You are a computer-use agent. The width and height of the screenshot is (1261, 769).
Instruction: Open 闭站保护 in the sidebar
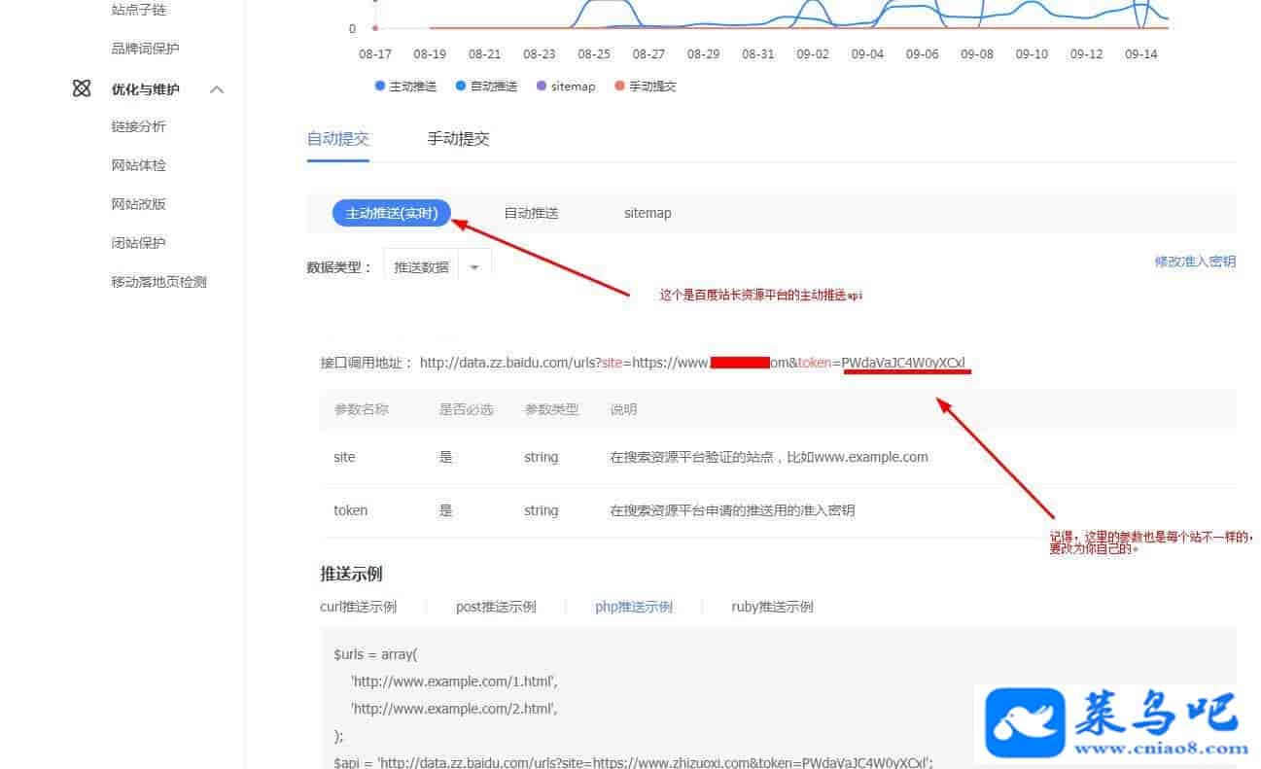tap(139, 243)
